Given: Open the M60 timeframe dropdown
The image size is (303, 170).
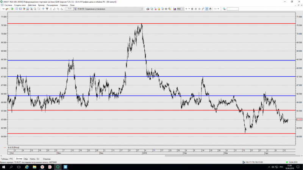Looking at the screenshot, I should point(180,9).
